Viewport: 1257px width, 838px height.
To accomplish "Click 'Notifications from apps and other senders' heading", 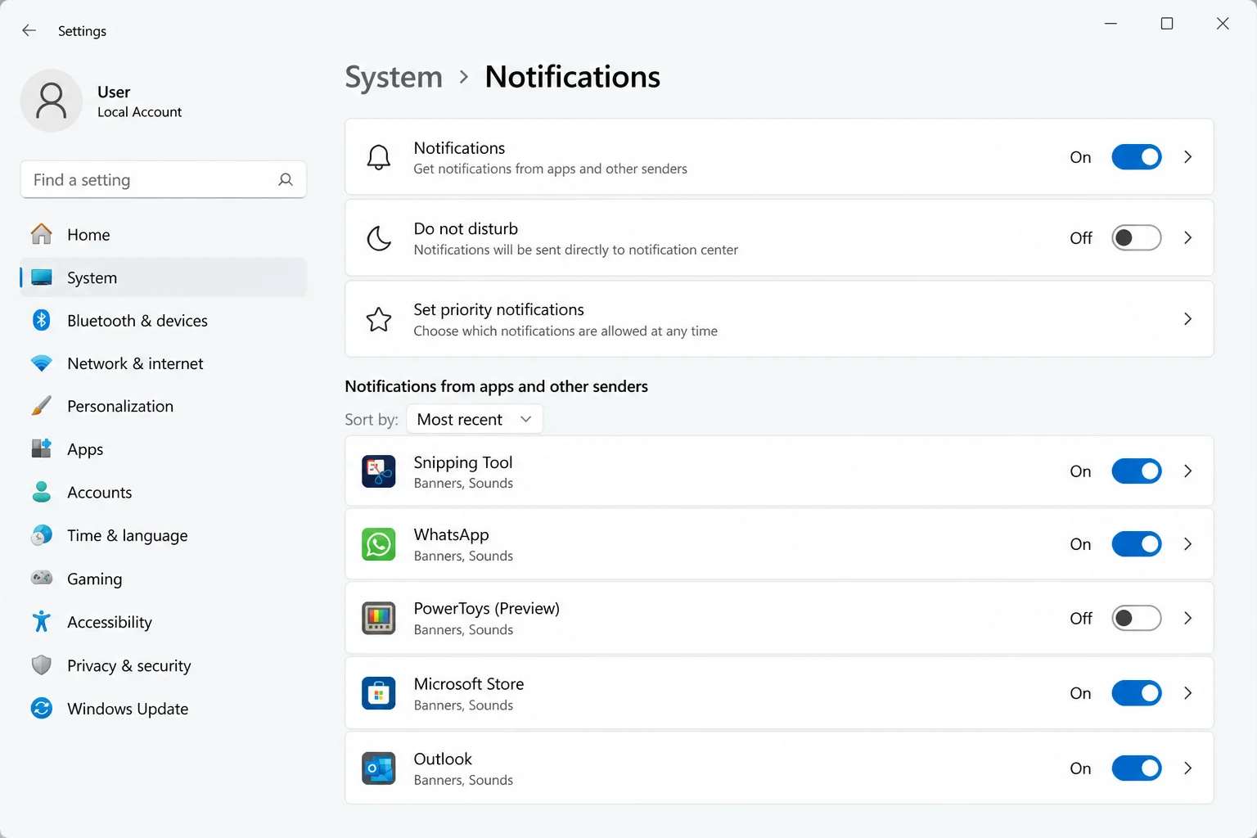I will [496, 386].
